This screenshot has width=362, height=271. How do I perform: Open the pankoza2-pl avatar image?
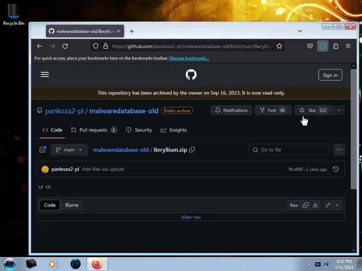click(x=45, y=169)
